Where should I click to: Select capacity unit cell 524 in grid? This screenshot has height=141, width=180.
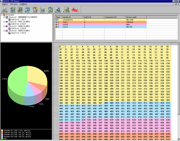[84, 120]
